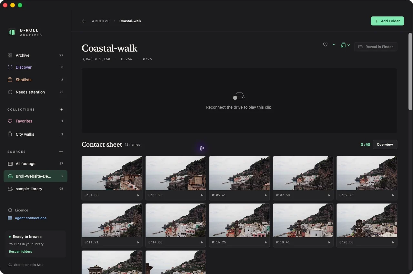
Task: Click the City walks collection icon
Action: point(10,134)
